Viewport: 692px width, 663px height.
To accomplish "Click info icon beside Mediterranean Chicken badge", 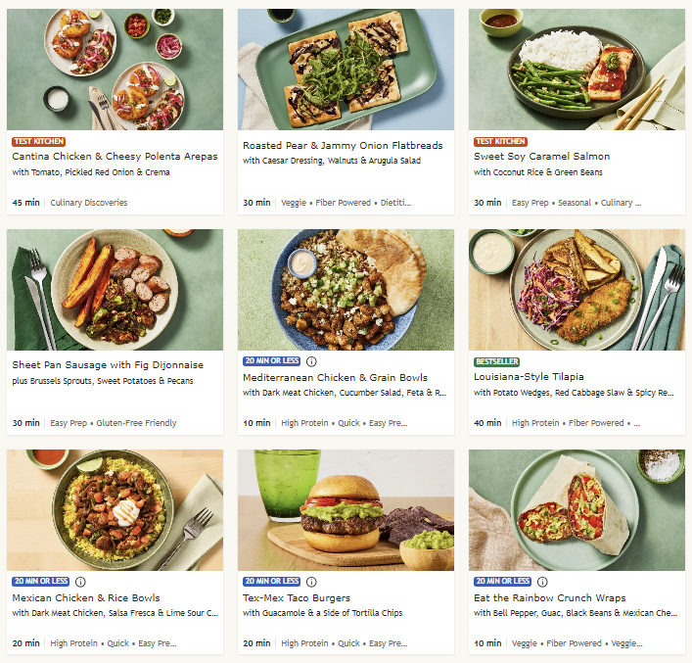I will [311, 361].
